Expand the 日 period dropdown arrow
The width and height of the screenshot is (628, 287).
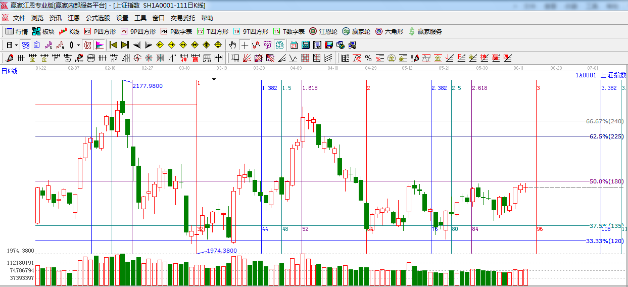(16, 45)
